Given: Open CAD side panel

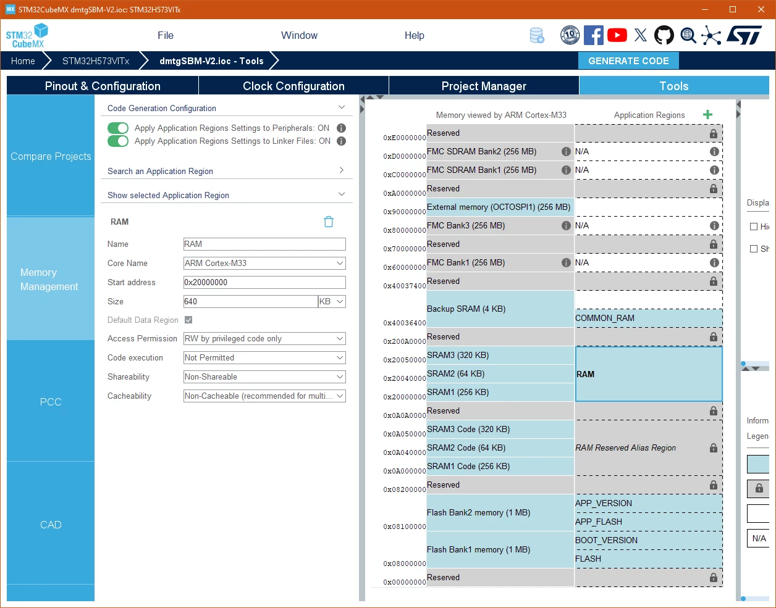Looking at the screenshot, I should [51, 525].
